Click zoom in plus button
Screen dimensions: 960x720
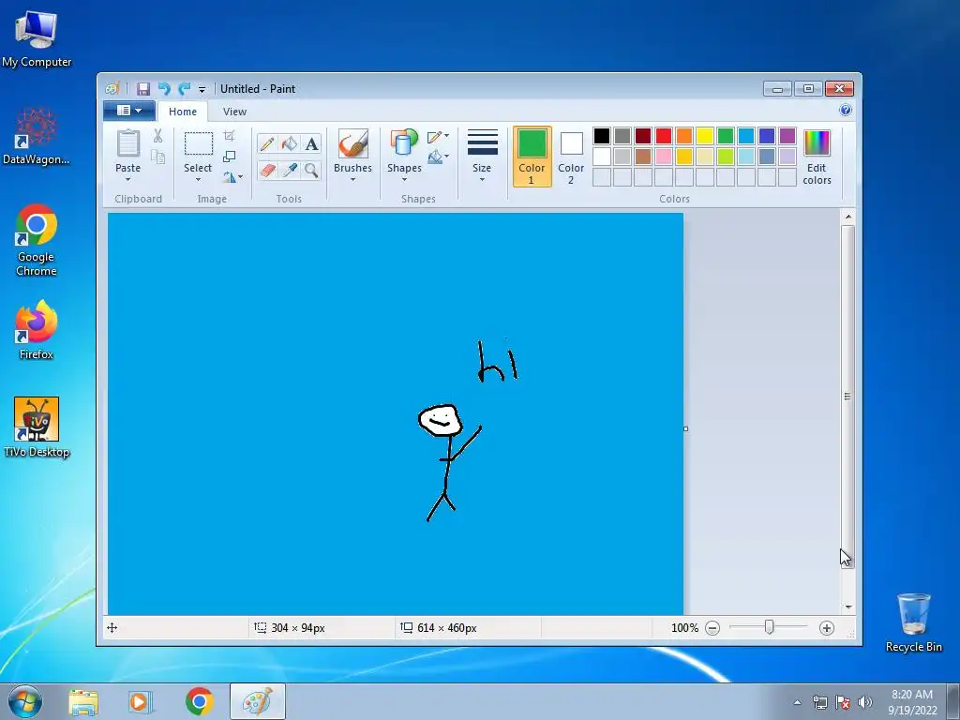coord(827,627)
